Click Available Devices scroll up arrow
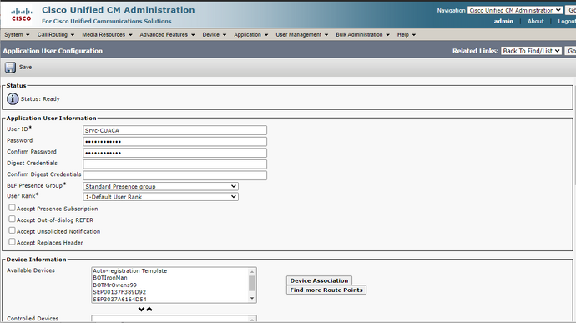This screenshot has width=576, height=323. coord(252,272)
